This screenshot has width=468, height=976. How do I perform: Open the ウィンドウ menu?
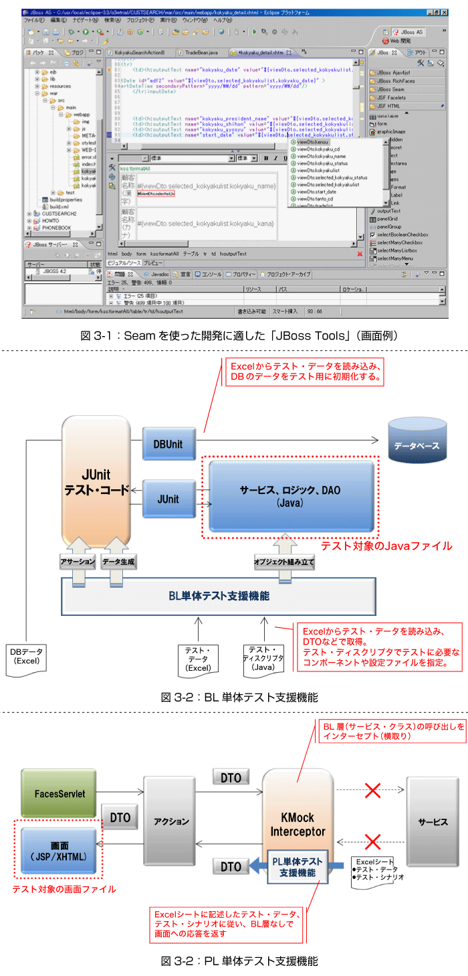[x=196, y=21]
